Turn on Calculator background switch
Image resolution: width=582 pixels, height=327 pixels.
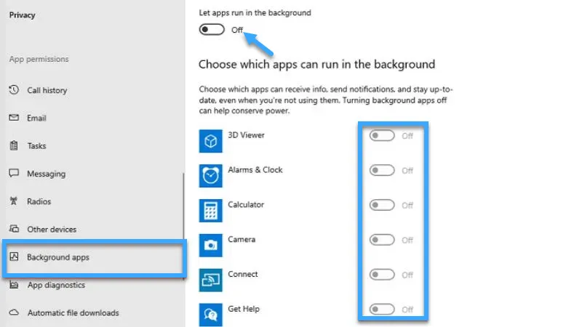pyautogui.click(x=382, y=206)
